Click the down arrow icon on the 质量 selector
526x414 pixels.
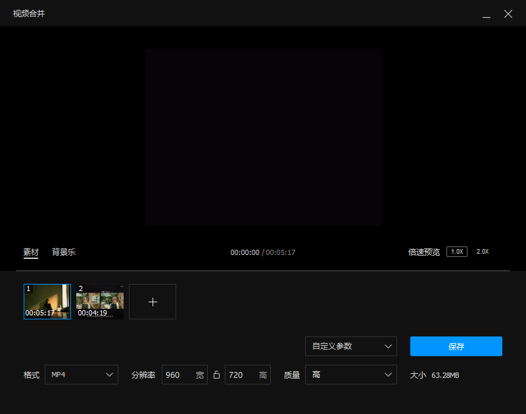[389, 375]
